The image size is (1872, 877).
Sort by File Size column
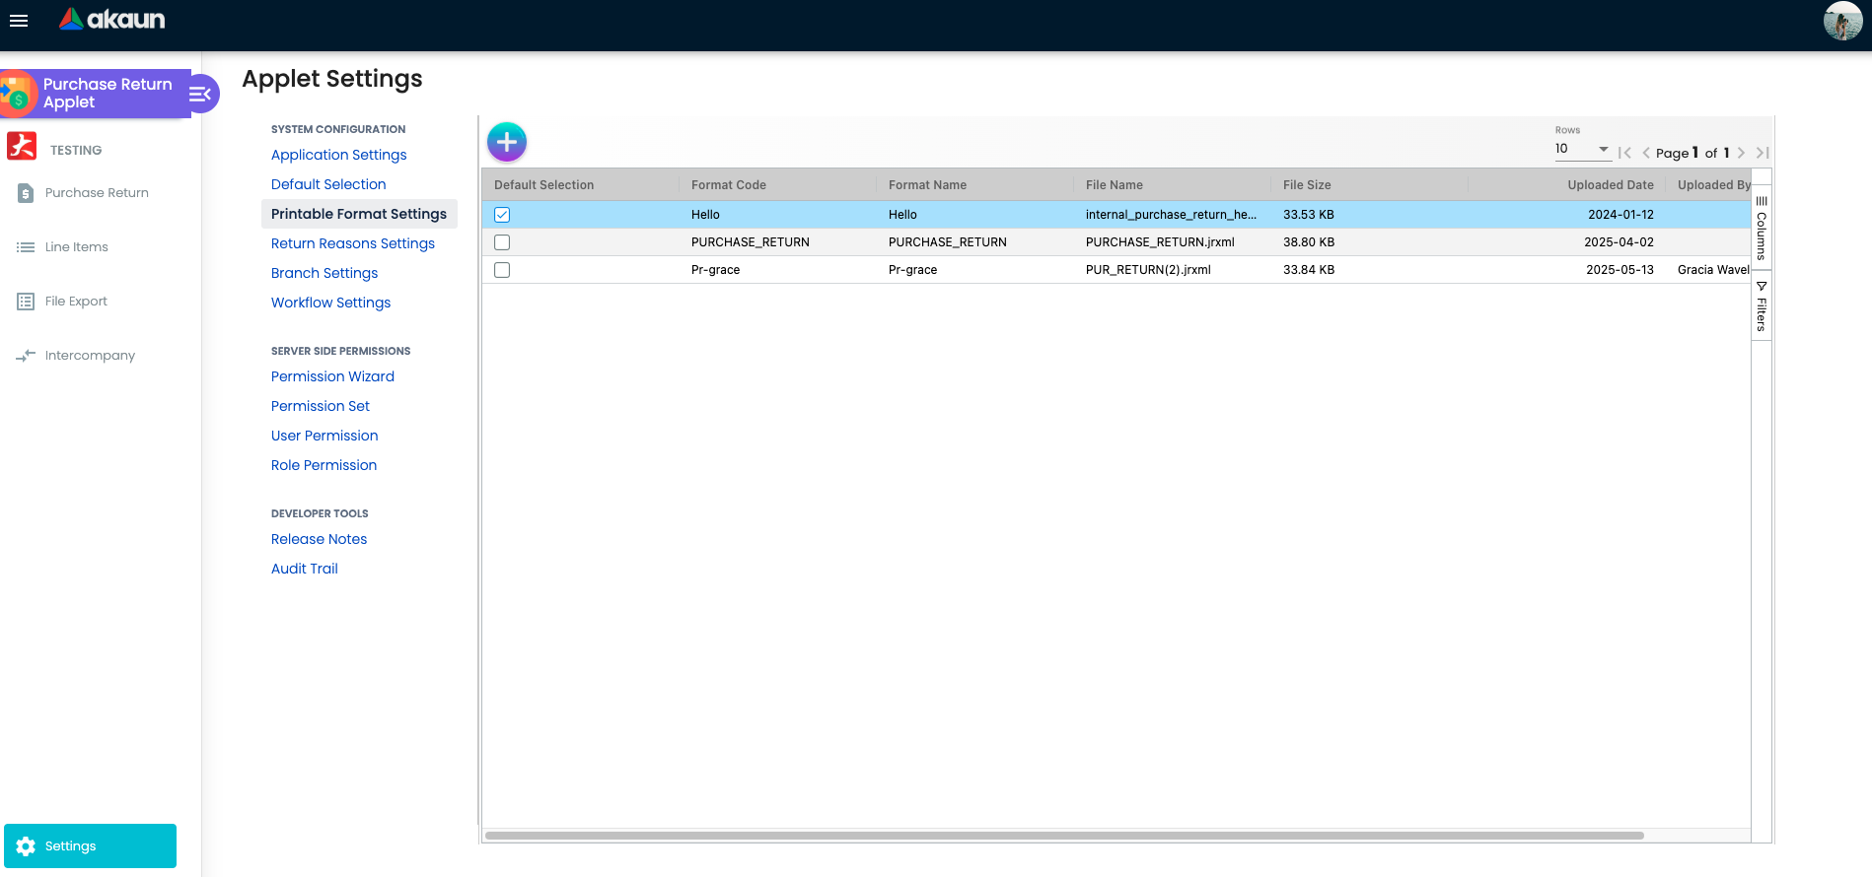[1307, 185]
